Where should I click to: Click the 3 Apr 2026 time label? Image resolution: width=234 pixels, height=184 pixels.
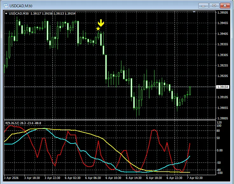tap(11, 178)
